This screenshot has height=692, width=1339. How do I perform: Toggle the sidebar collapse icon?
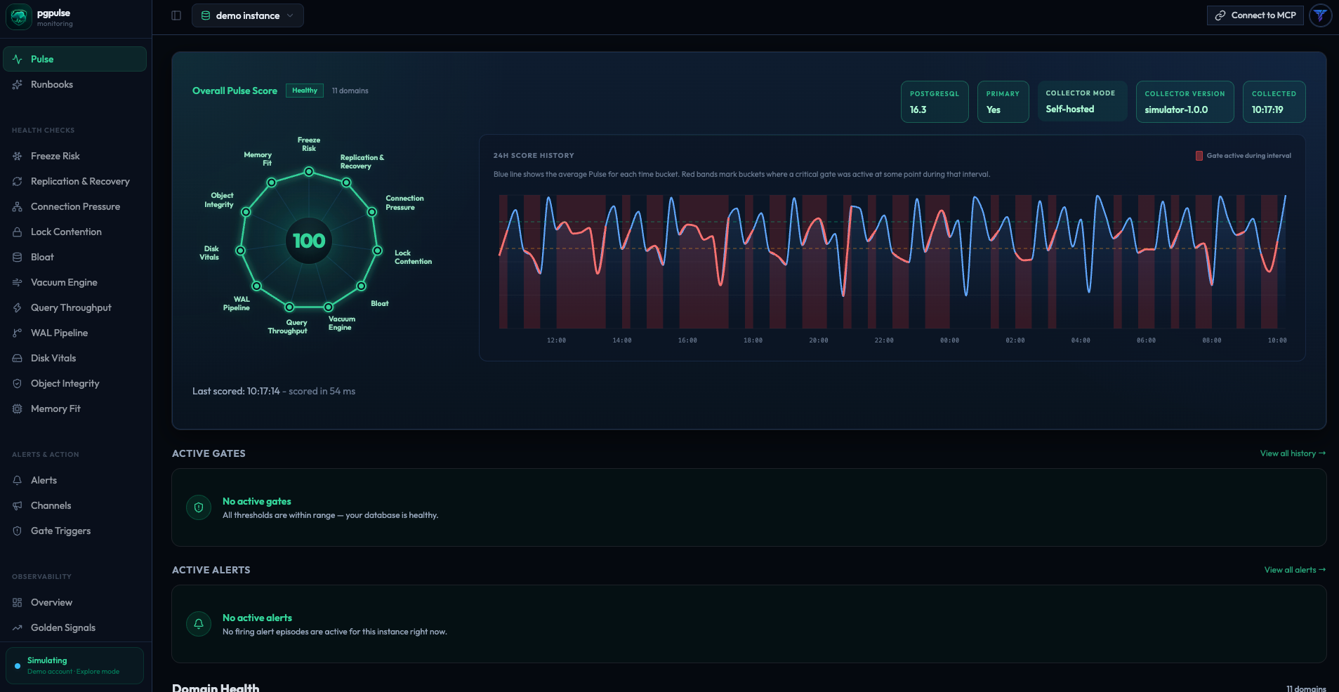tap(176, 15)
